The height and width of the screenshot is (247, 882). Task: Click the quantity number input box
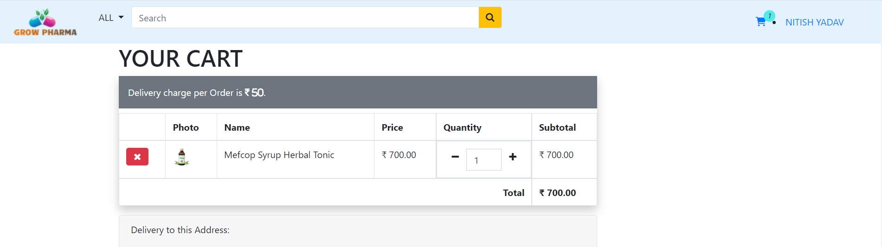pyautogui.click(x=483, y=160)
